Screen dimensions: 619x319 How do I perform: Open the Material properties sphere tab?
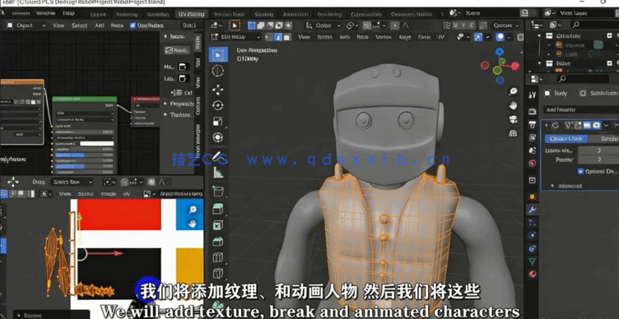(533, 273)
